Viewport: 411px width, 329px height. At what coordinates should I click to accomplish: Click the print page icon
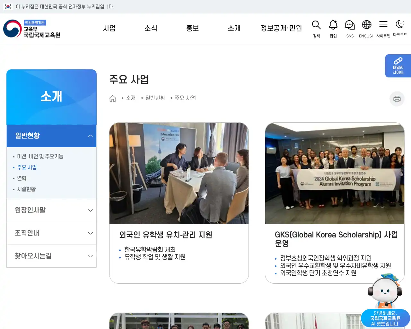click(x=397, y=99)
